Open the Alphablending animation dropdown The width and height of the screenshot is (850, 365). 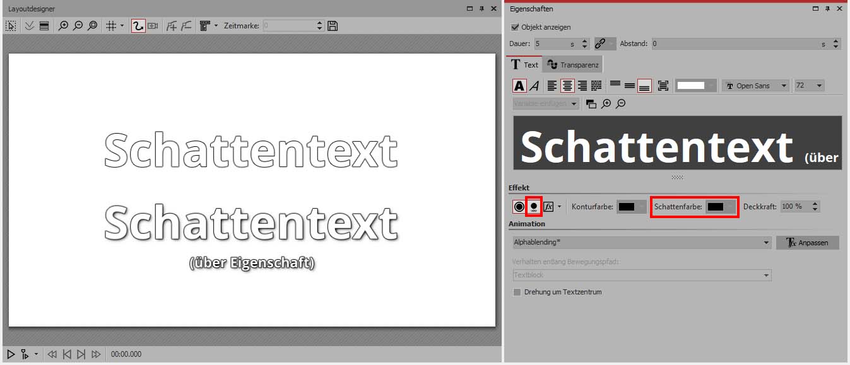[642, 242]
